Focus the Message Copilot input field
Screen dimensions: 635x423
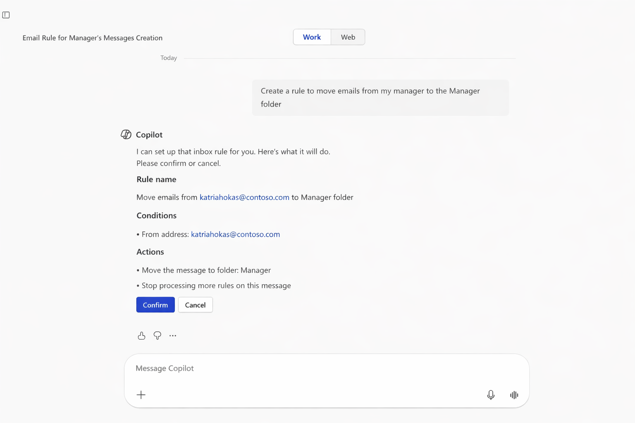[x=327, y=368]
